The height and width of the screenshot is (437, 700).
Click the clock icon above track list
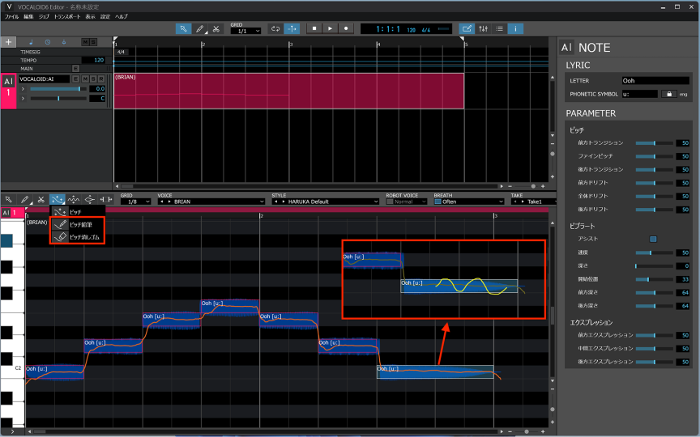(47, 42)
